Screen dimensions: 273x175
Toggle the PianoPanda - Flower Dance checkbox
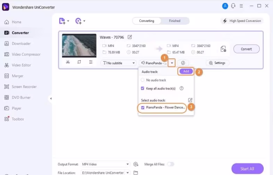coord(143,108)
